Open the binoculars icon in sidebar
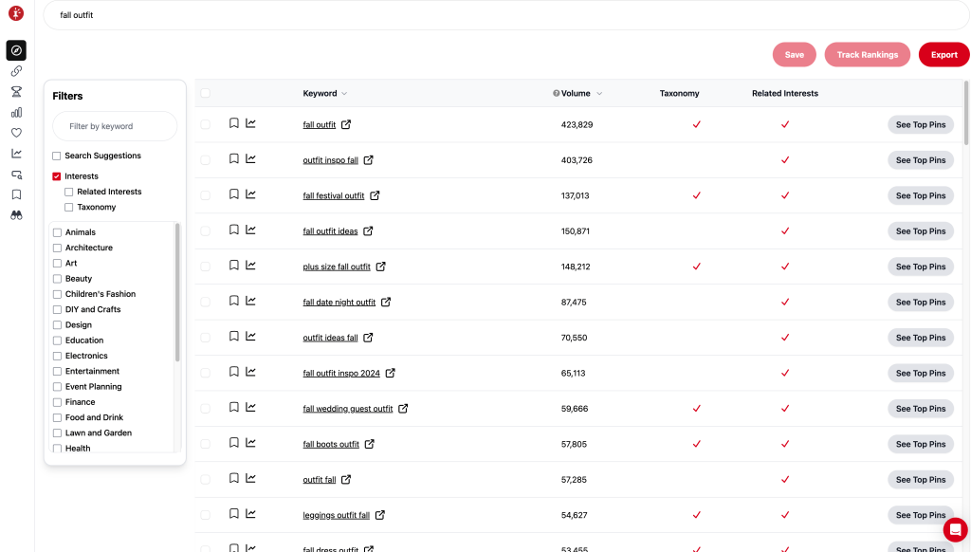Screen dimensions: 971x552 coord(16,215)
